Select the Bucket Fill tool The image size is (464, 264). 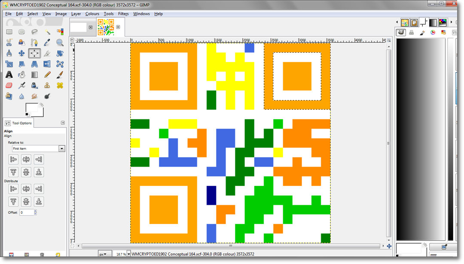click(21, 75)
